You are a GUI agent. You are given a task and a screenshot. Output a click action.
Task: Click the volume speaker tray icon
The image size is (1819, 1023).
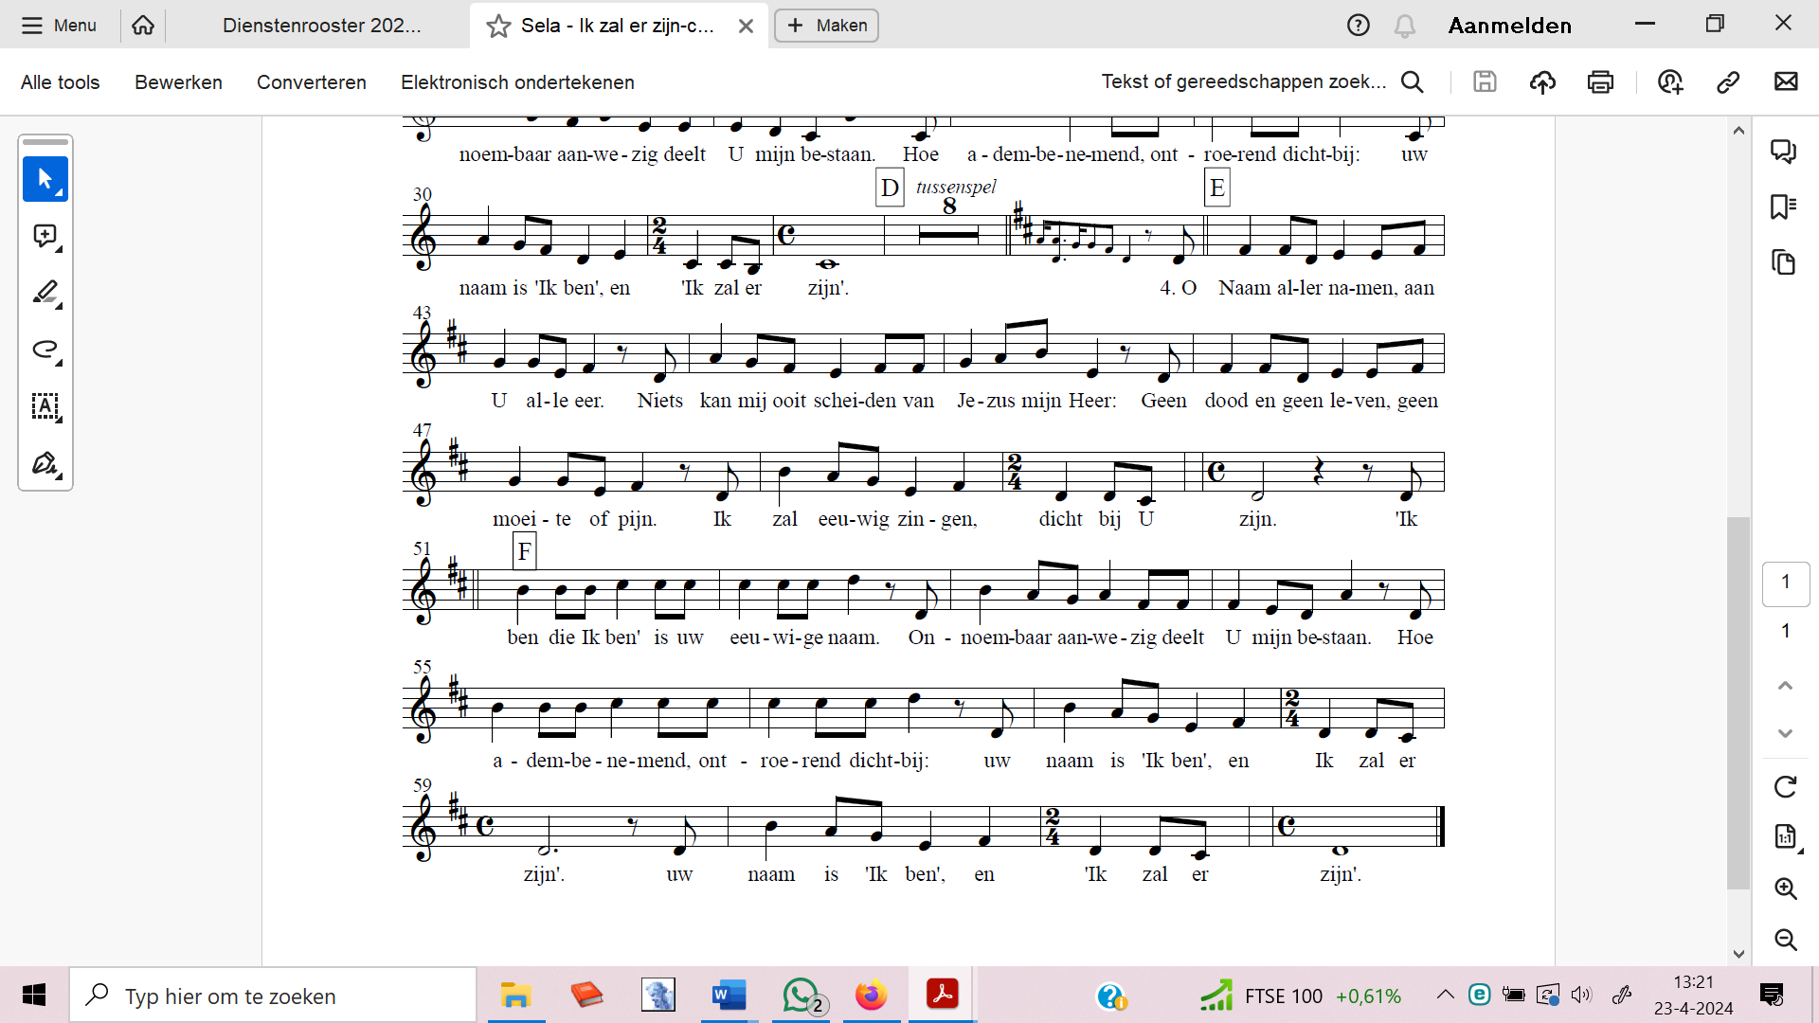pos(1581,995)
